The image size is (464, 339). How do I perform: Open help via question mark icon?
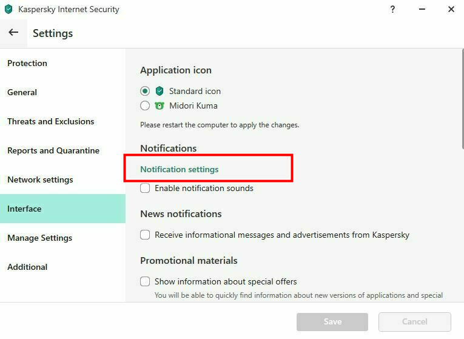click(392, 9)
